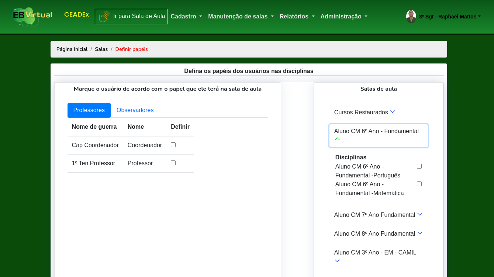Select the 6º Ano Português discipline checkbox
The image size is (494, 277).
pos(419,166)
